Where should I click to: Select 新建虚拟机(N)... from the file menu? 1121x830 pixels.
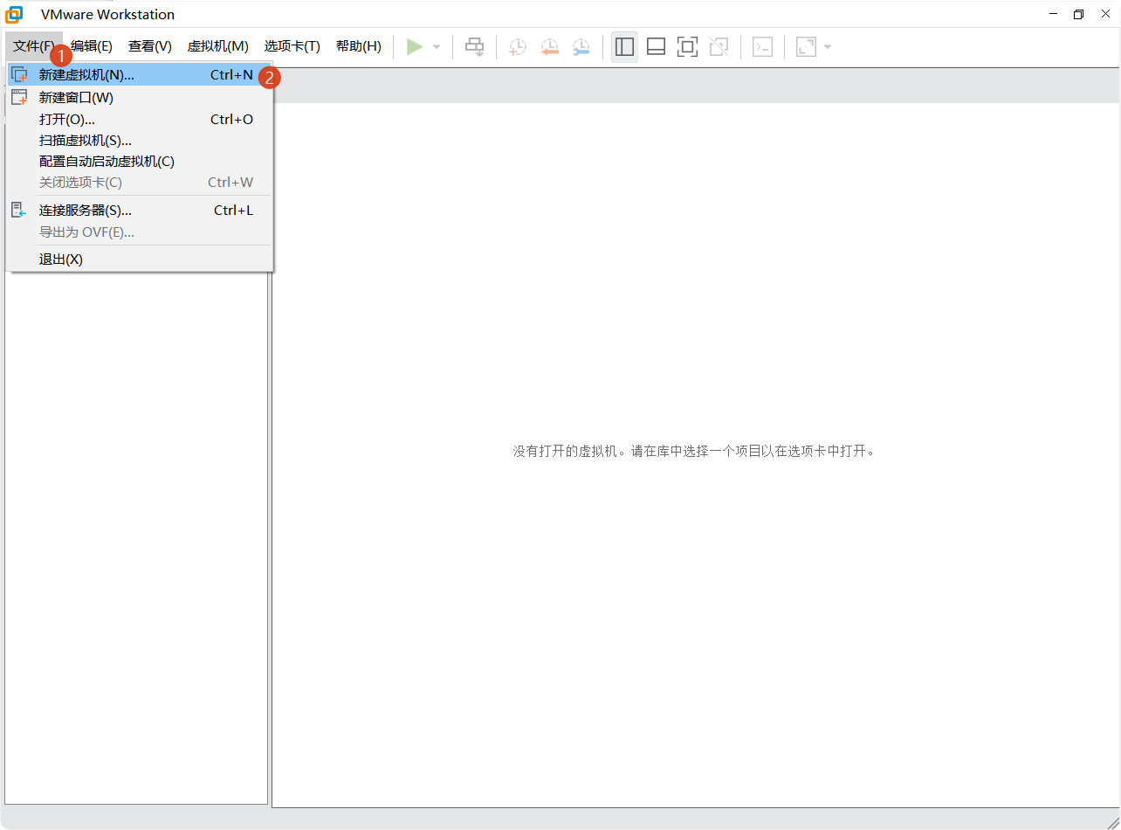click(140, 75)
